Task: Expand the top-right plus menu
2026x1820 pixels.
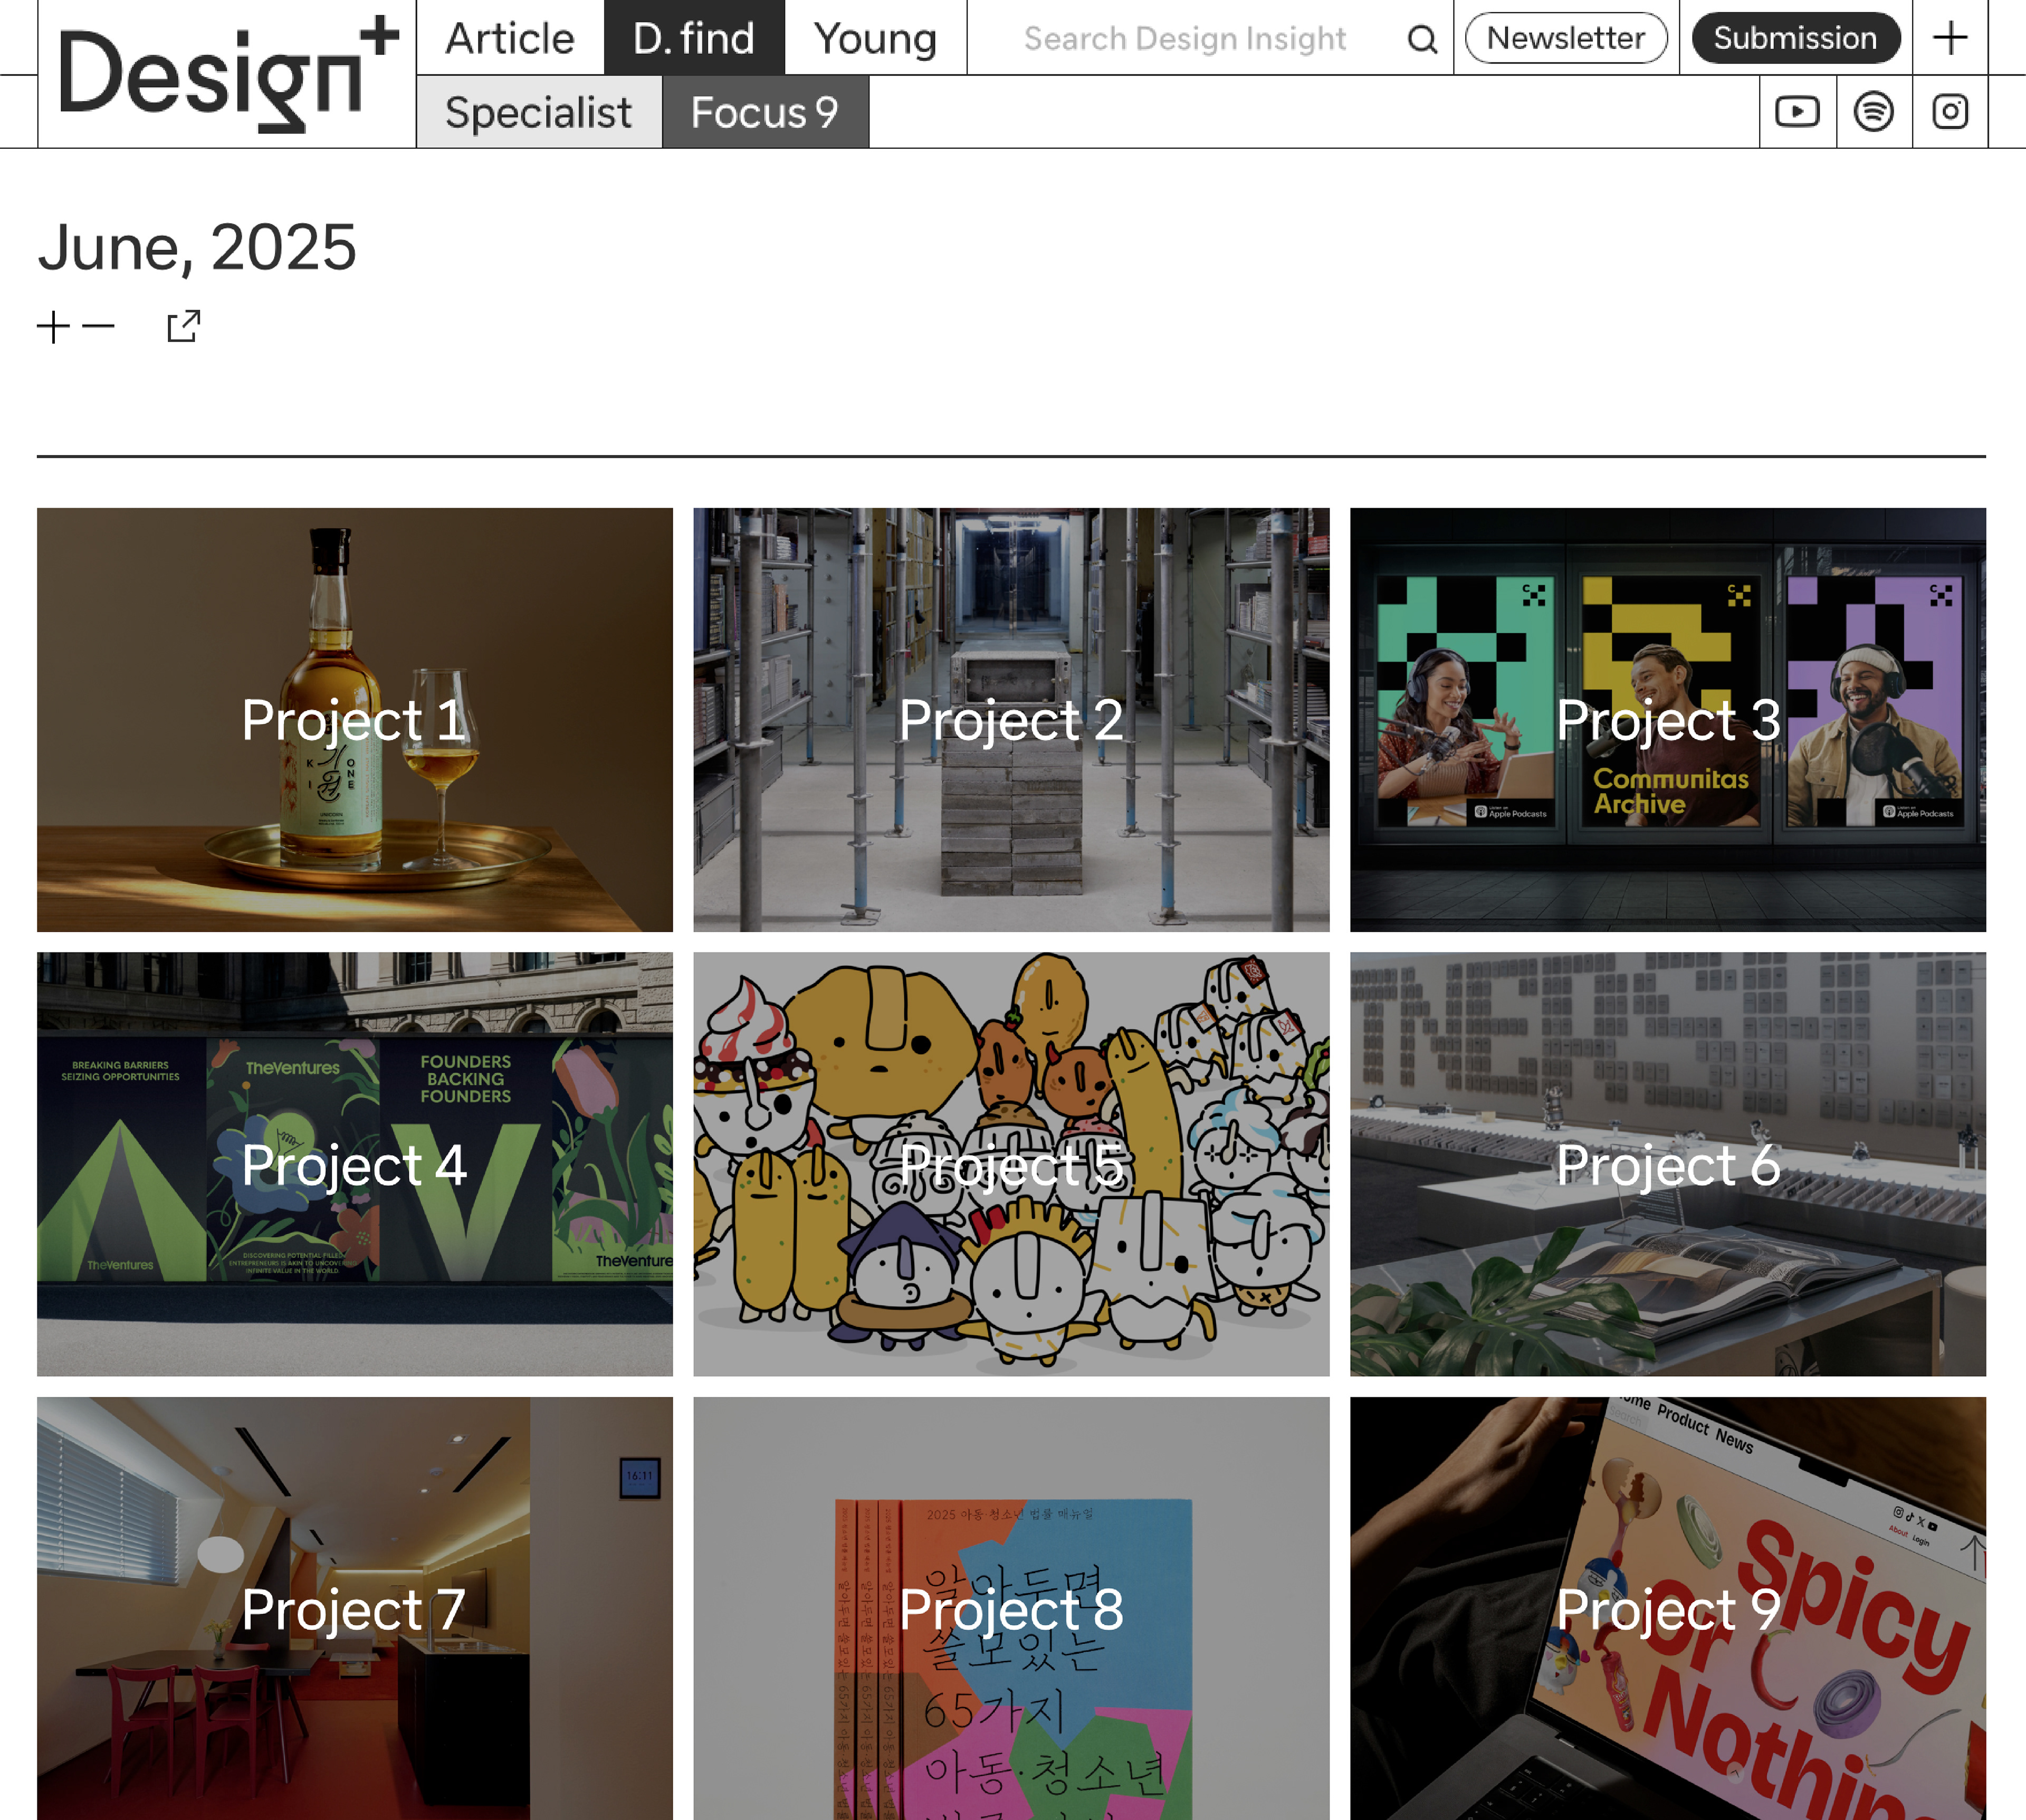Action: pyautogui.click(x=1949, y=38)
